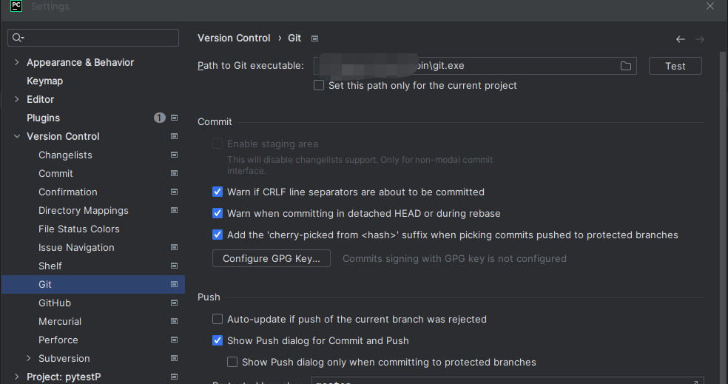Click the folder browse icon for Git path
Image resolution: width=728 pixels, height=384 pixels.
626,66
